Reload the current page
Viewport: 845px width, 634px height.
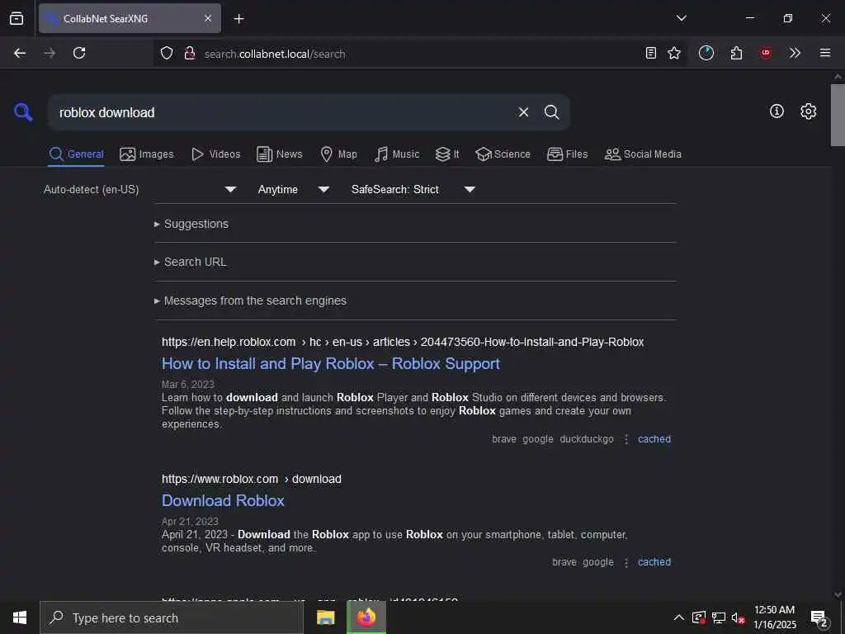tap(79, 53)
